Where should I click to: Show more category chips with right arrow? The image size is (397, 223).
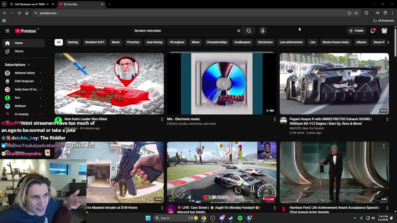point(388,42)
